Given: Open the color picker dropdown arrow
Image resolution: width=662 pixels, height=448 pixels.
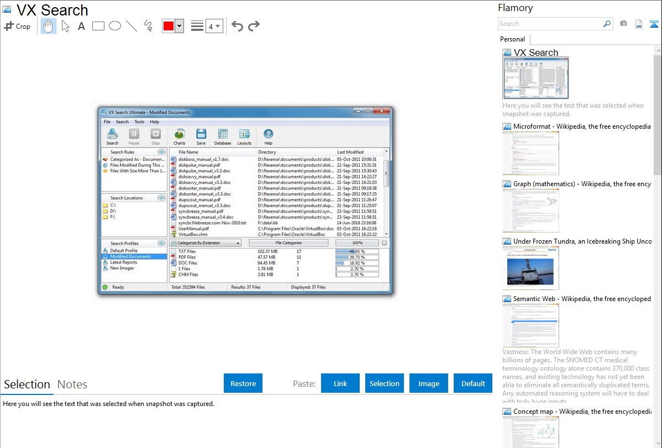Looking at the screenshot, I should point(179,26).
